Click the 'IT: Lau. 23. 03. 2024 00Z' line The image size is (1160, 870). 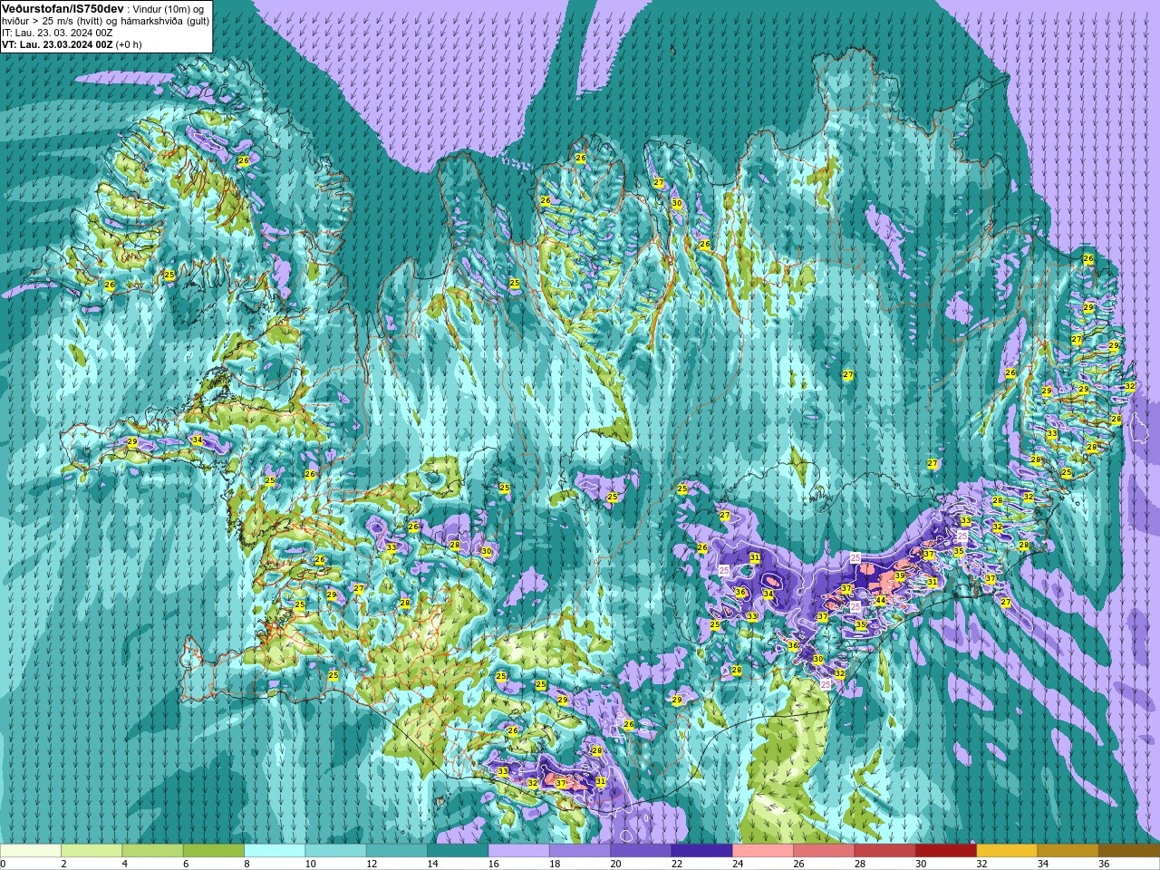57,33
